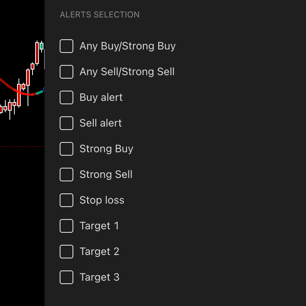
Task: Enable Strong Buy alerts
Action: pyautogui.click(x=66, y=149)
